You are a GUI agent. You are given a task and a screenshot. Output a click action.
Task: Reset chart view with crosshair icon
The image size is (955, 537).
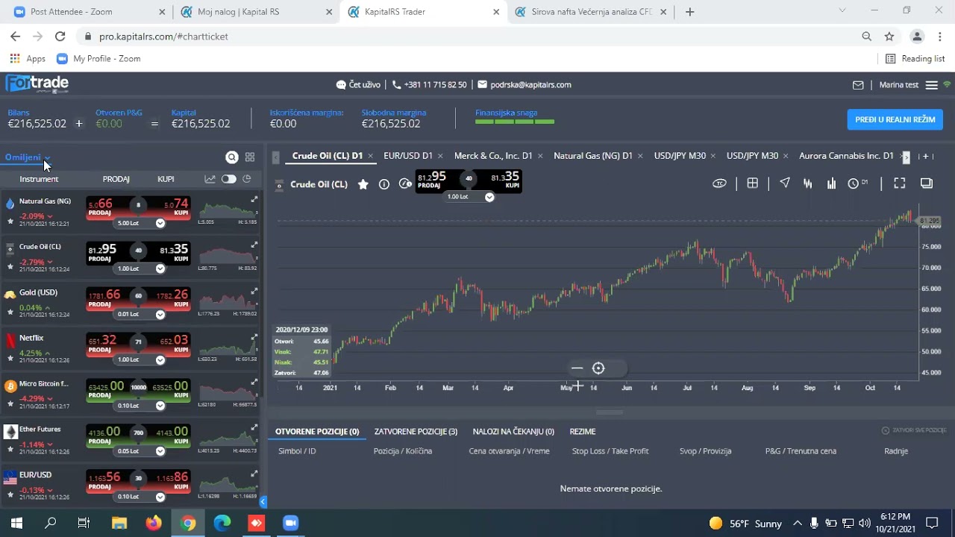598,368
